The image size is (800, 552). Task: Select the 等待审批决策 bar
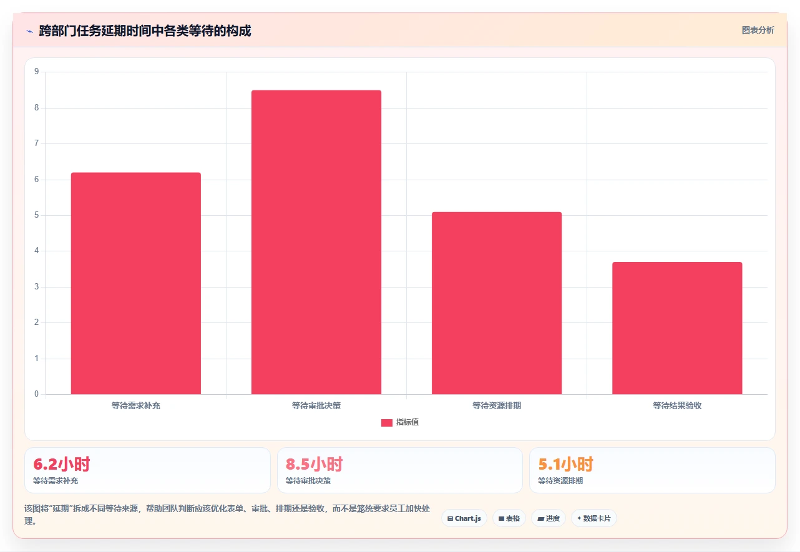(316, 242)
